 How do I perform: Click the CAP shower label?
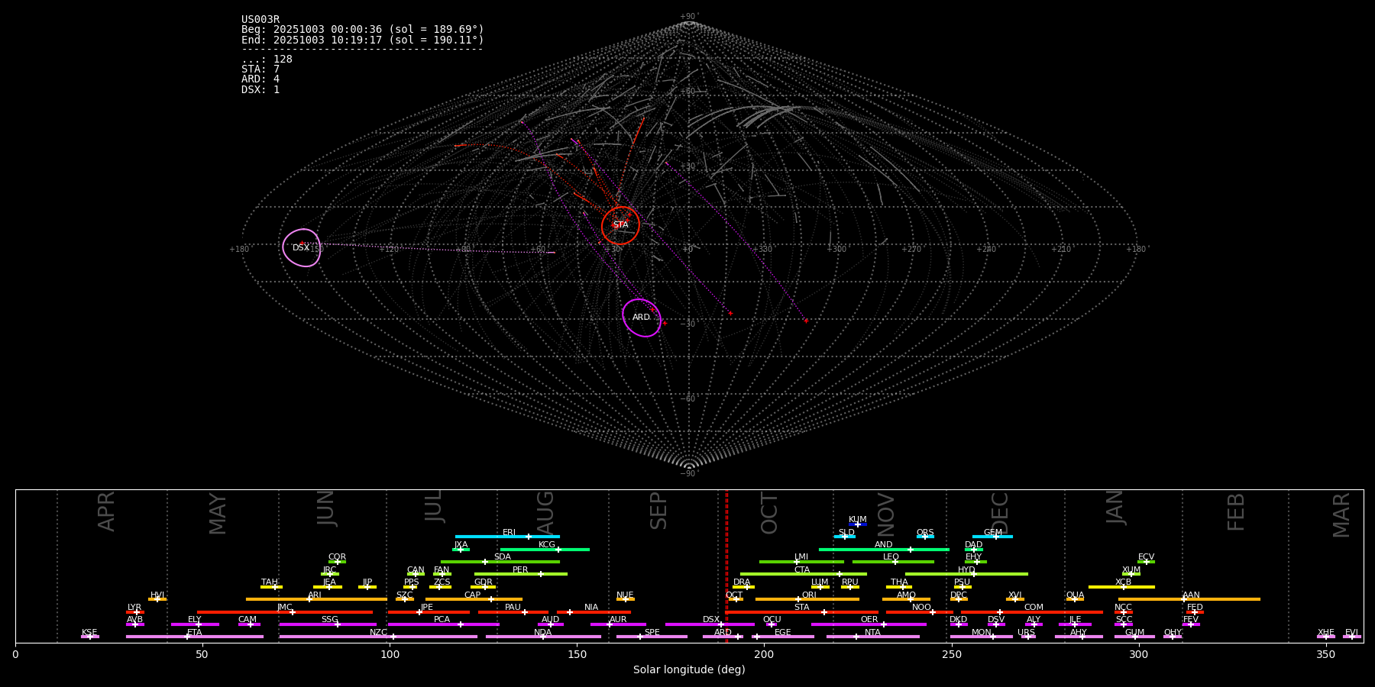coord(473,595)
